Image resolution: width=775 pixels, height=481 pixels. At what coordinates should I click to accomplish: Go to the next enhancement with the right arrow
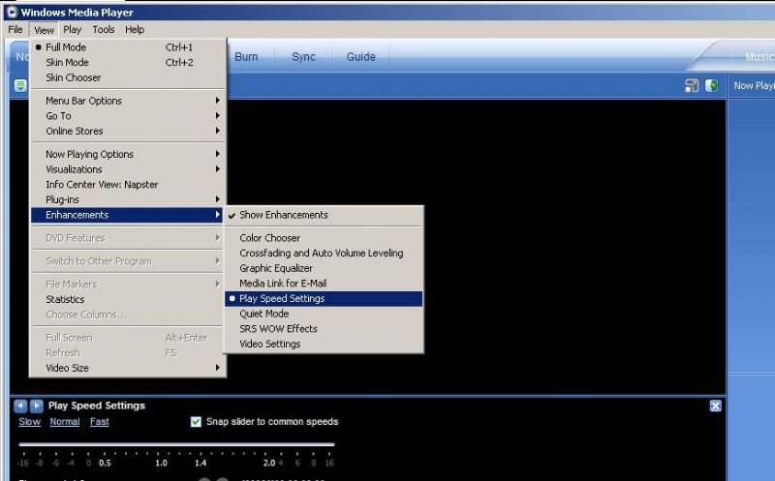pos(37,406)
